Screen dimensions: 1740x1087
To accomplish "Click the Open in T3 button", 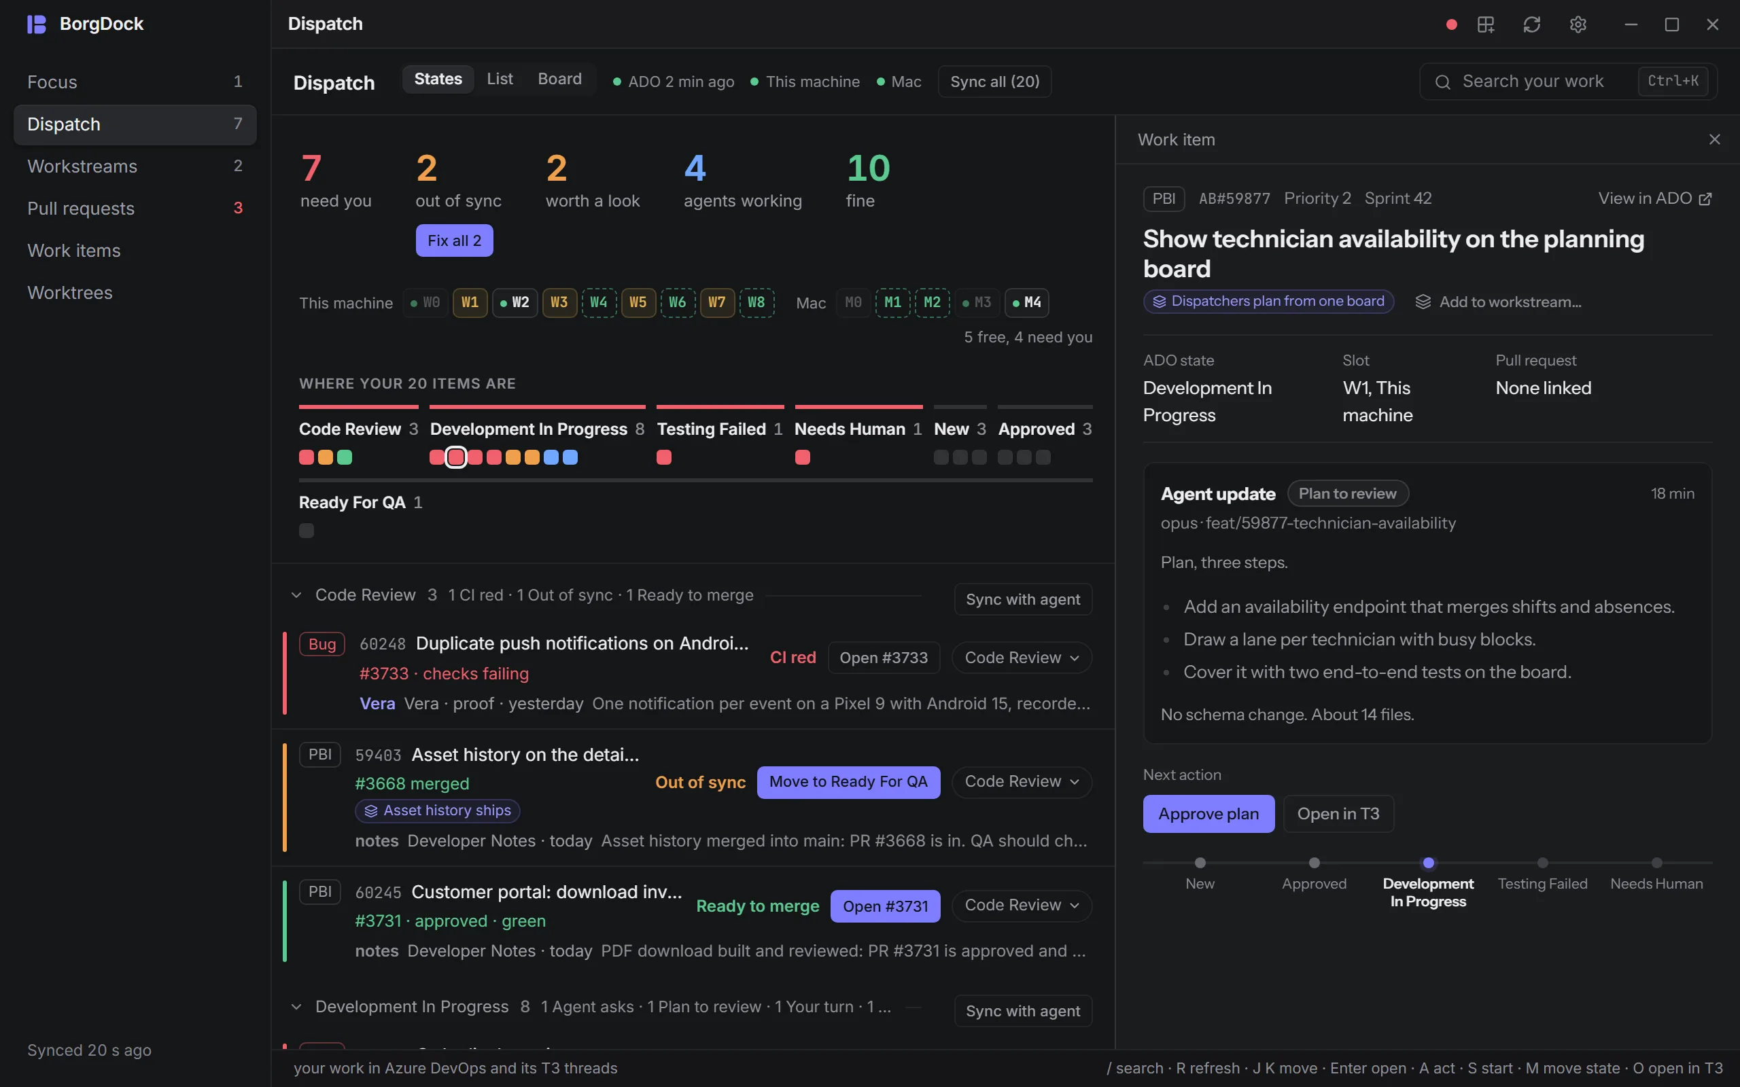I will [1338, 814].
